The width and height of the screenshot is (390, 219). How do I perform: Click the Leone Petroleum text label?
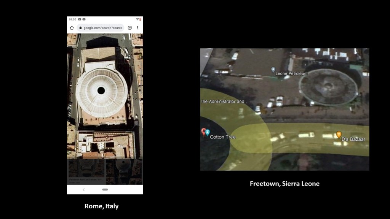[x=291, y=73]
